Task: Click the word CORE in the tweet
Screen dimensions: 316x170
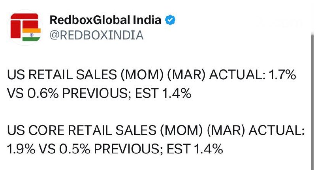Action: (47, 131)
